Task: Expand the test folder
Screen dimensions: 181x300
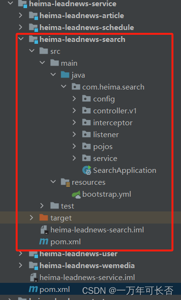Action: 42,206
